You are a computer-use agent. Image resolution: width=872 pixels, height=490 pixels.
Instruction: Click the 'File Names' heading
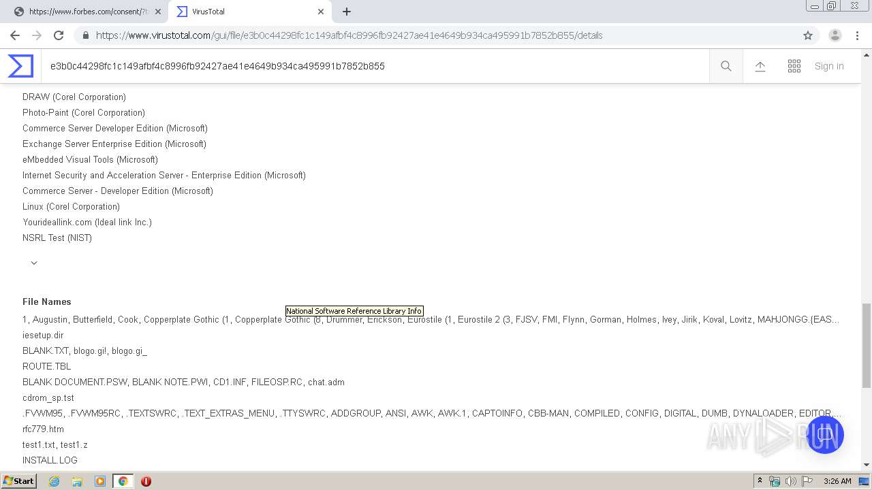pyautogui.click(x=47, y=301)
